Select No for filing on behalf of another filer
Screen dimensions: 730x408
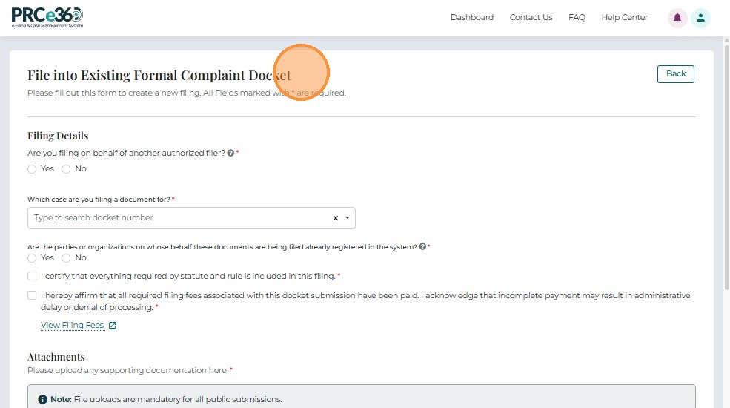coord(66,169)
